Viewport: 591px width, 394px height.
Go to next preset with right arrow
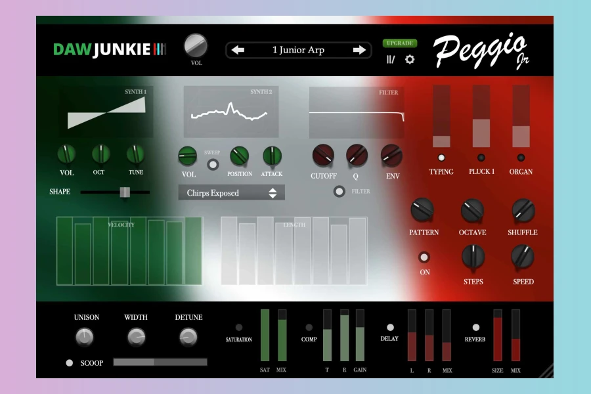tap(359, 50)
